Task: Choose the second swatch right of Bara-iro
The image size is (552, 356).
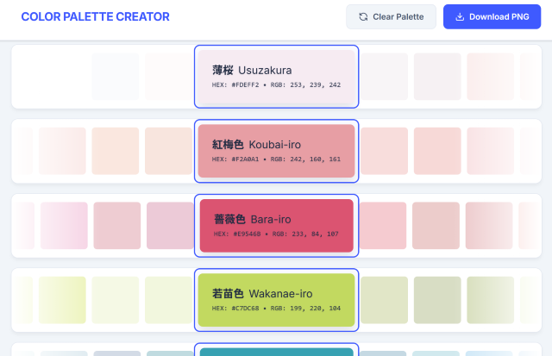Action: [436, 226]
